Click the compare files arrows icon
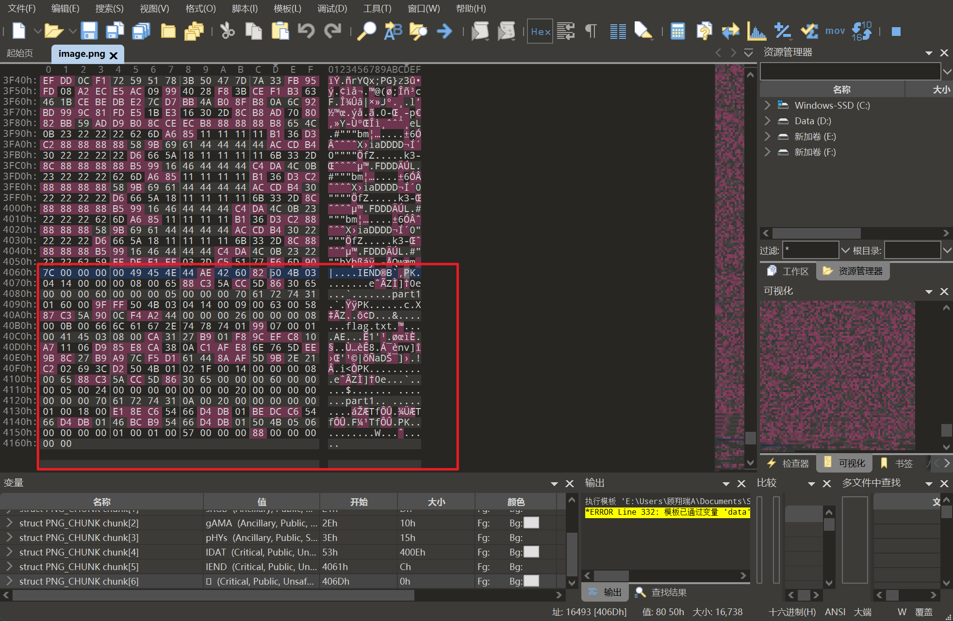The image size is (953, 621). (x=730, y=31)
